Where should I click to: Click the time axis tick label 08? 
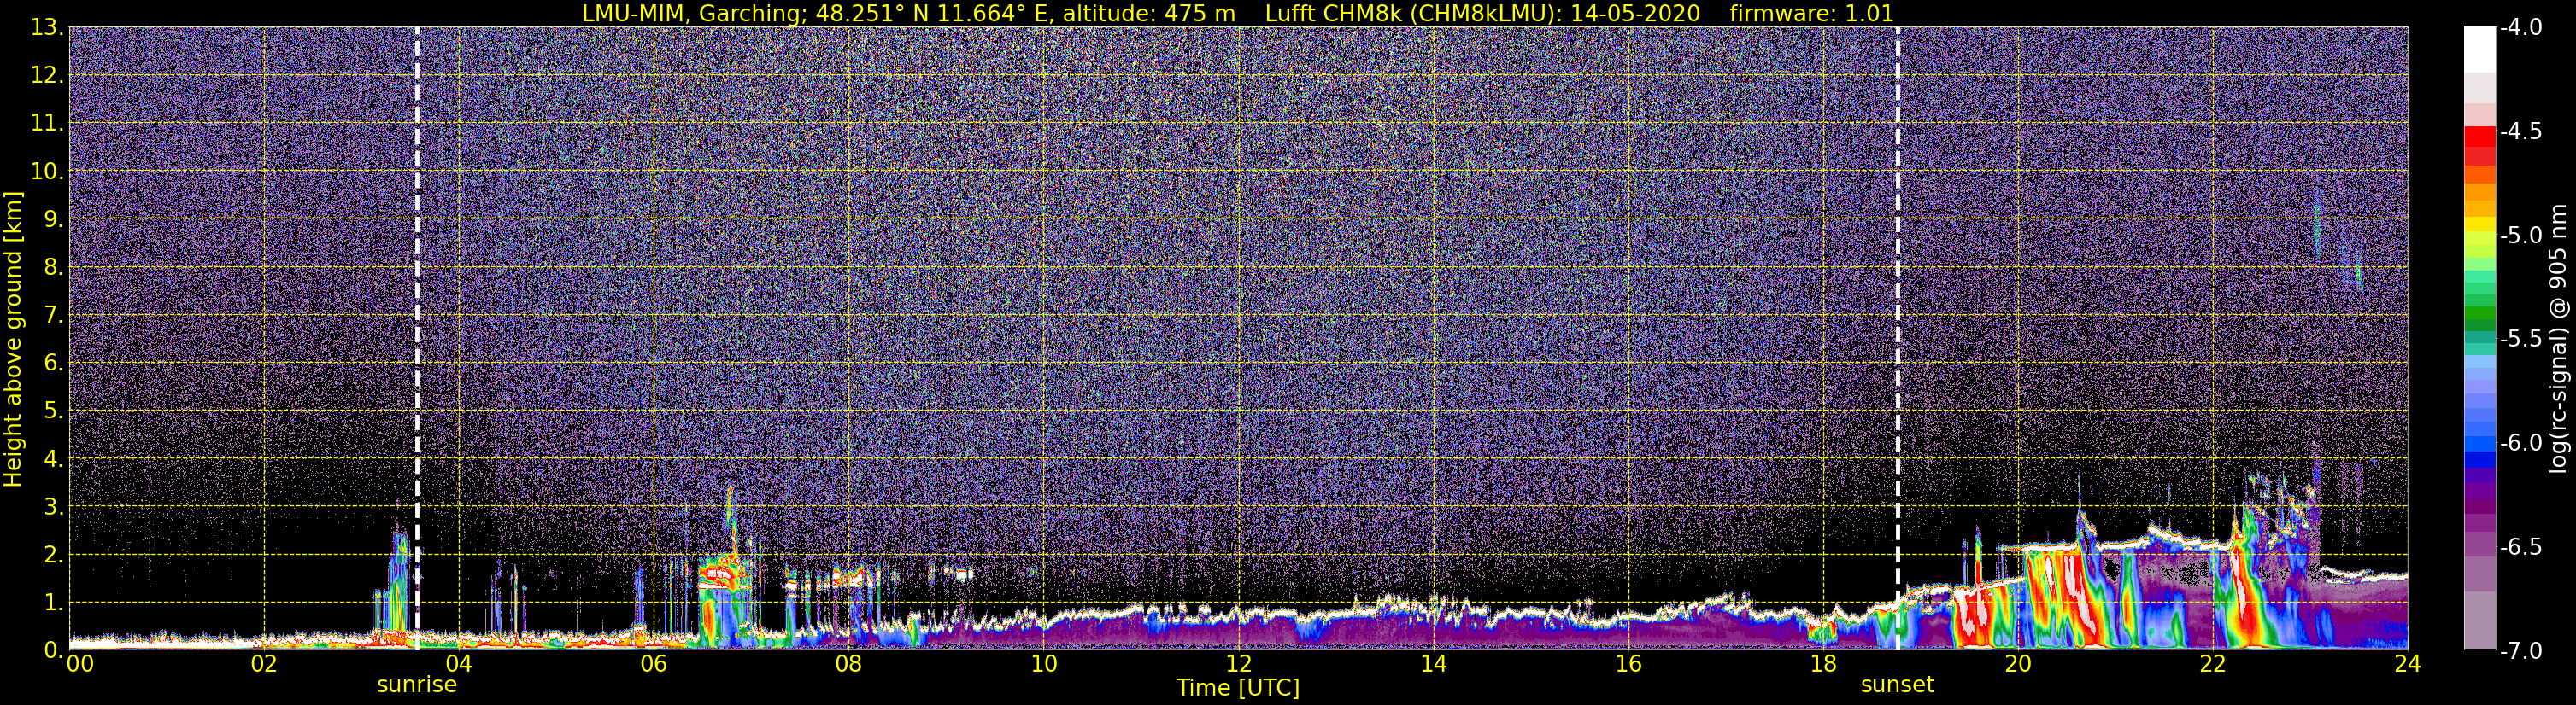(x=849, y=664)
